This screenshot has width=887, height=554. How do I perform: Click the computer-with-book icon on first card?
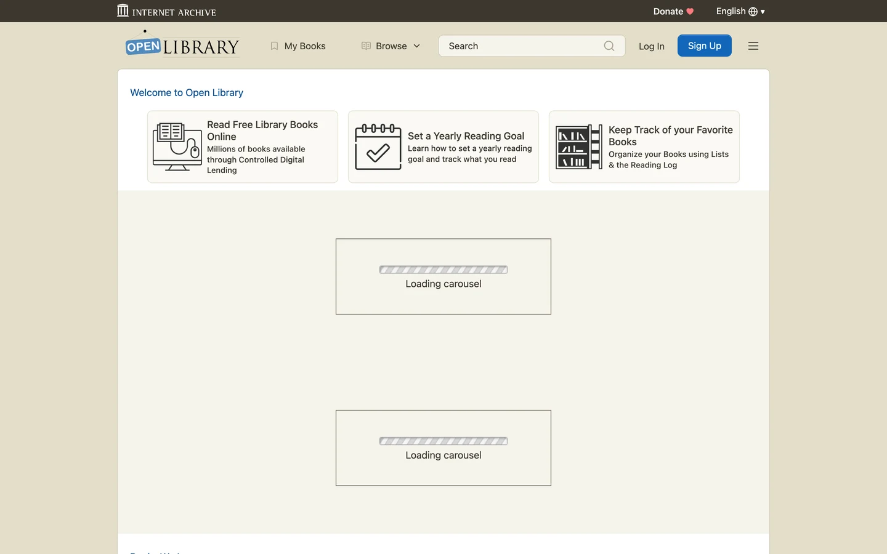pyautogui.click(x=177, y=147)
